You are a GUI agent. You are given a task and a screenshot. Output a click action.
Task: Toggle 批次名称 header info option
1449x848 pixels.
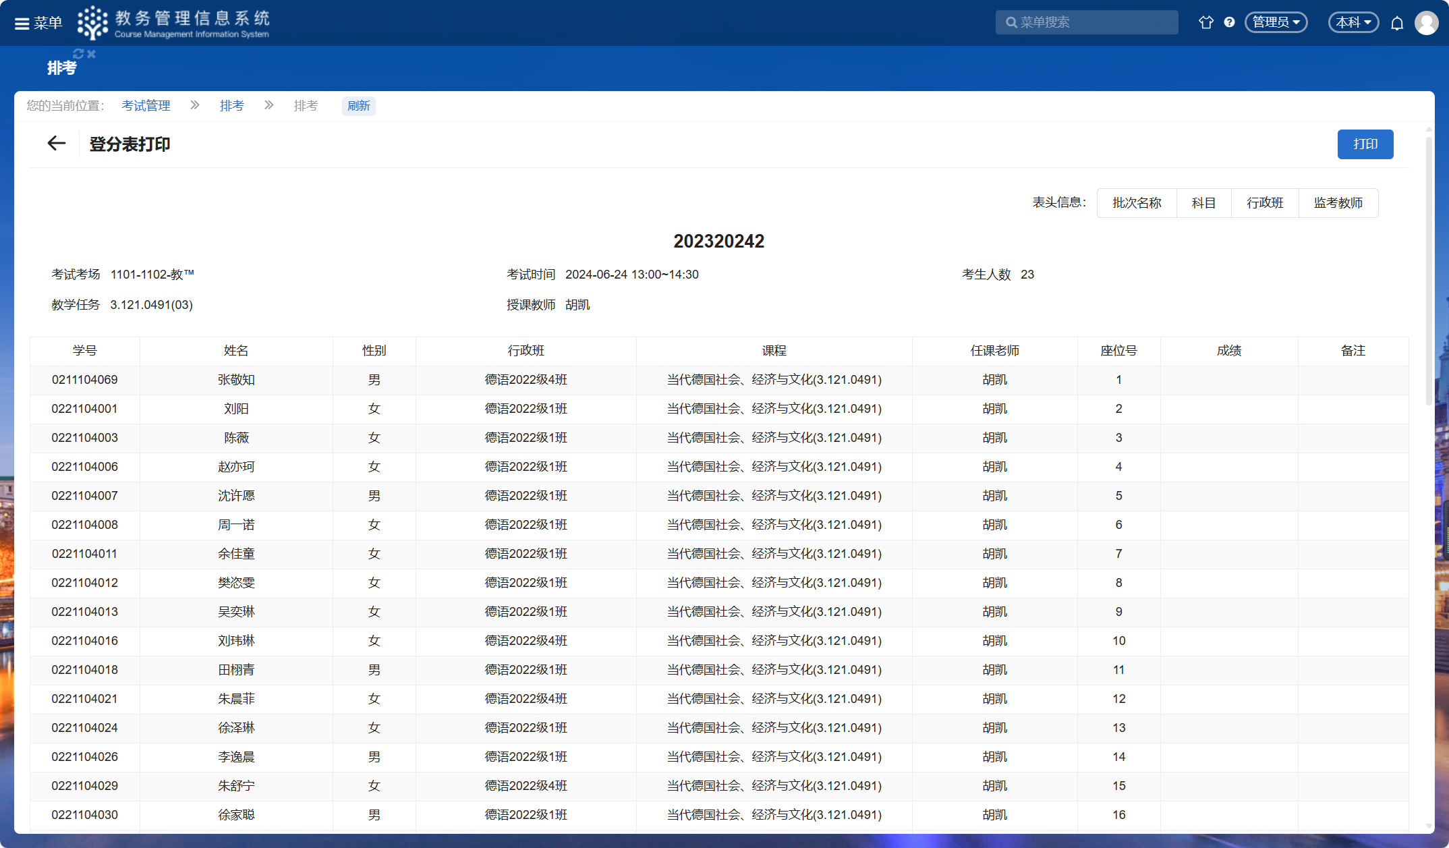click(1137, 203)
